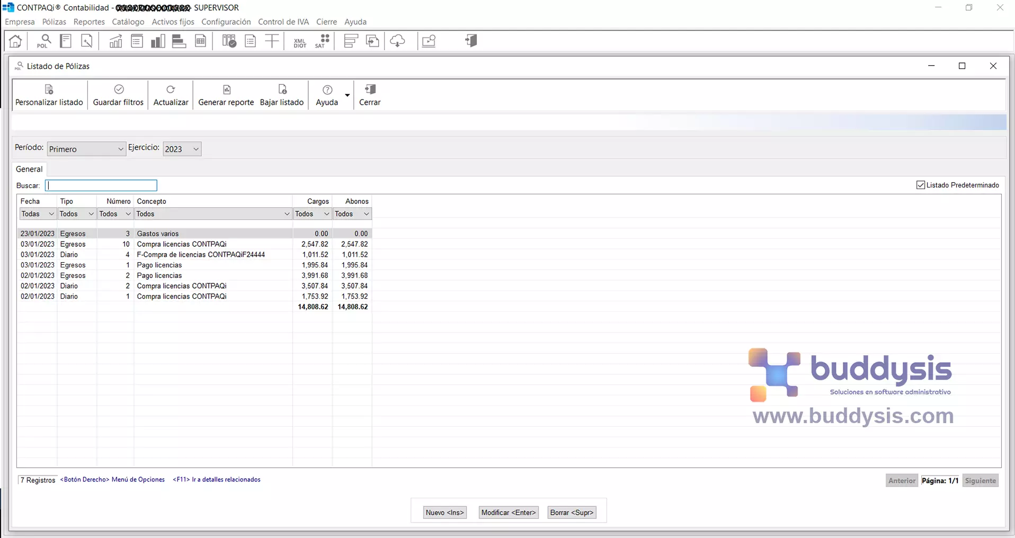This screenshot has width=1015, height=538.
Task: Click into the Buscar search field
Action: (x=101, y=185)
